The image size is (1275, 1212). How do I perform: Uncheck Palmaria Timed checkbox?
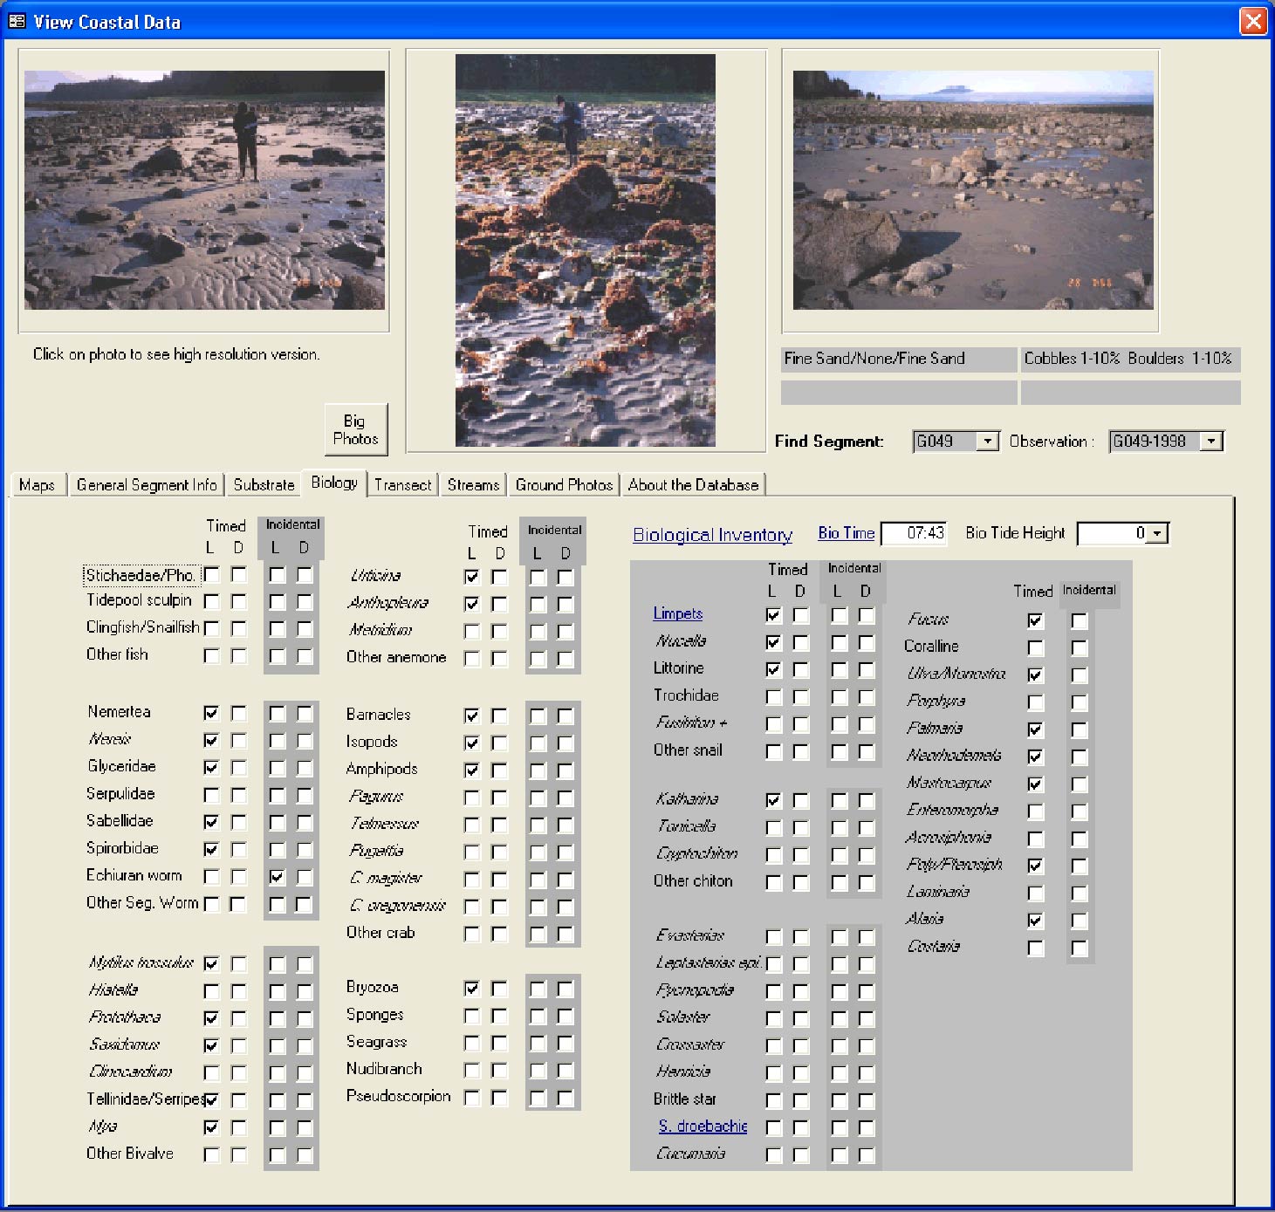[x=1035, y=729]
